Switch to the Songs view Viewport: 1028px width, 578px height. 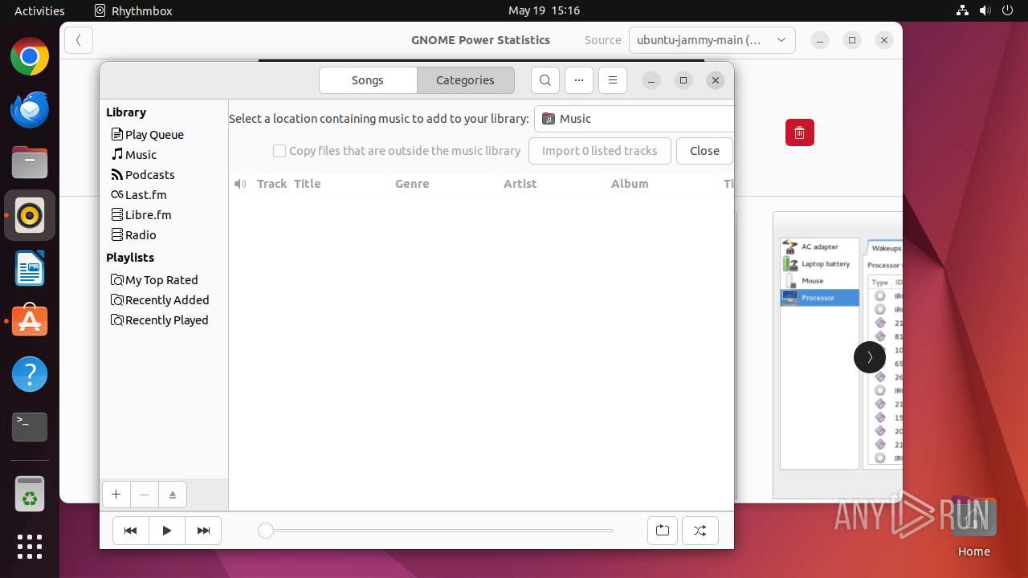pos(368,80)
